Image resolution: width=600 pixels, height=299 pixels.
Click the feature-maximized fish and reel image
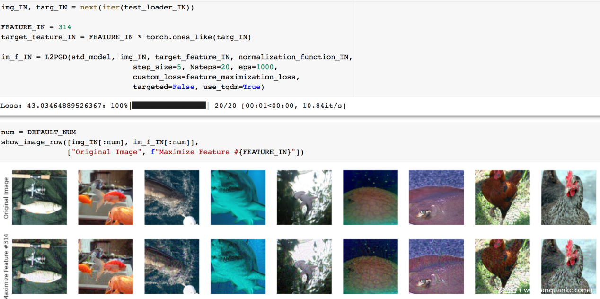tap(39, 266)
